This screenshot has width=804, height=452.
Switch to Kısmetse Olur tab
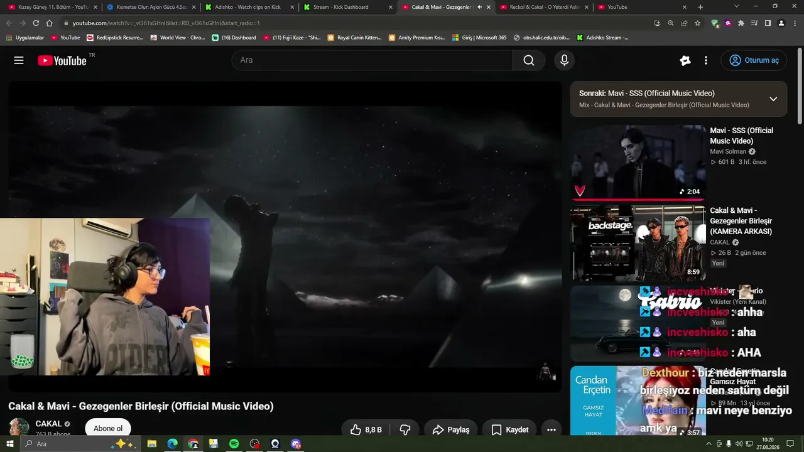[x=151, y=7]
